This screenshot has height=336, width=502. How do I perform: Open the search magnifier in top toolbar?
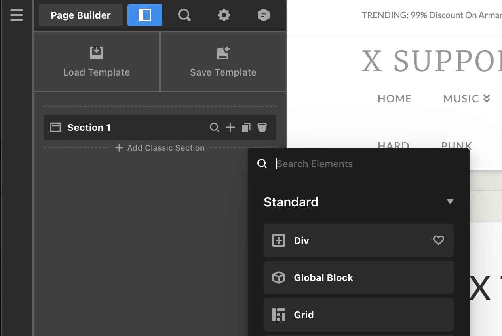coord(184,15)
